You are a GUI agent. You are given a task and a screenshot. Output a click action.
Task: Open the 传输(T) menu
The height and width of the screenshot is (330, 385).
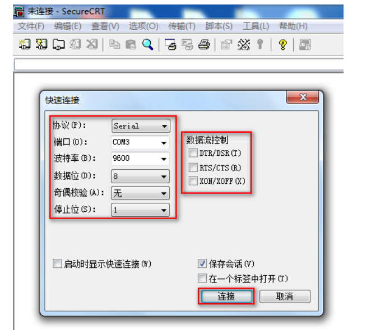coord(182,26)
